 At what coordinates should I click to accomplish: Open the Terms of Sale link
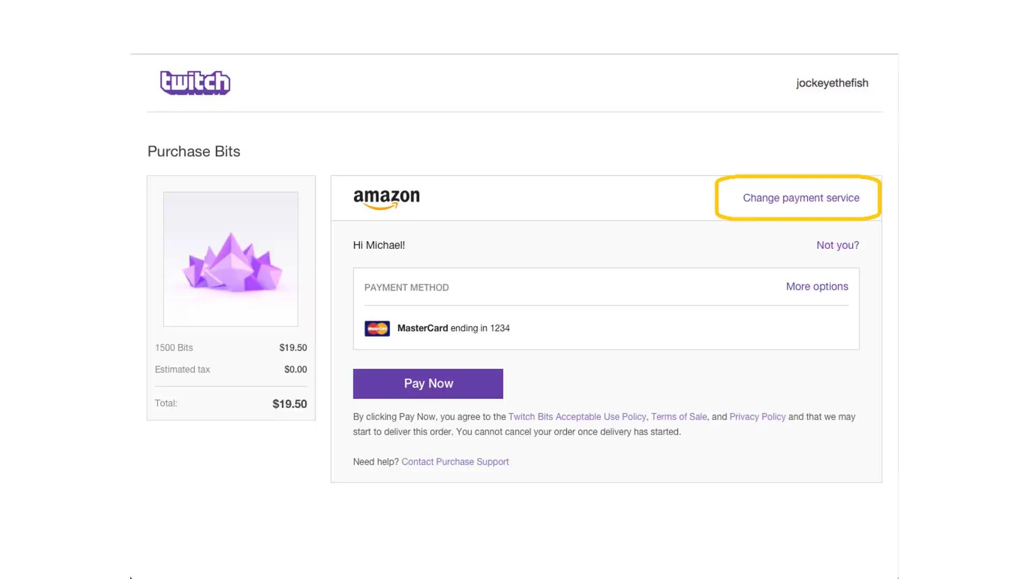pos(679,417)
